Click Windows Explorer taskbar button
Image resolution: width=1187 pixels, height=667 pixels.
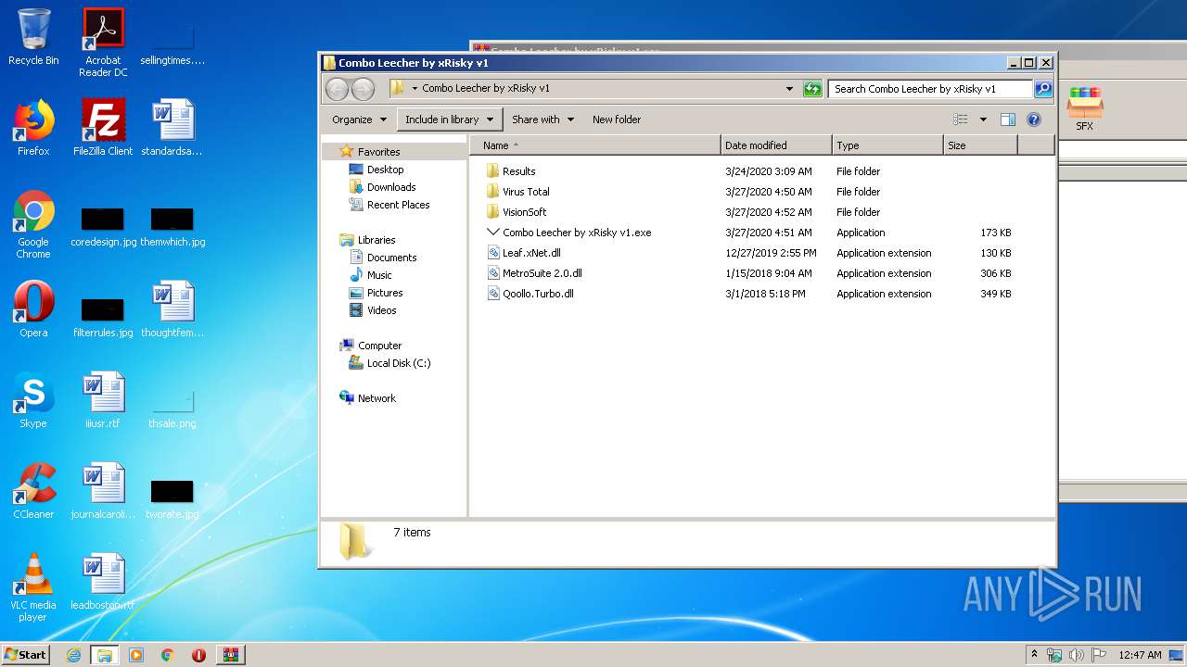tap(105, 655)
